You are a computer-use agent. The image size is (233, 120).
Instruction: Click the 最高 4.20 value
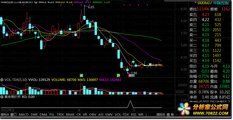coord(226,71)
